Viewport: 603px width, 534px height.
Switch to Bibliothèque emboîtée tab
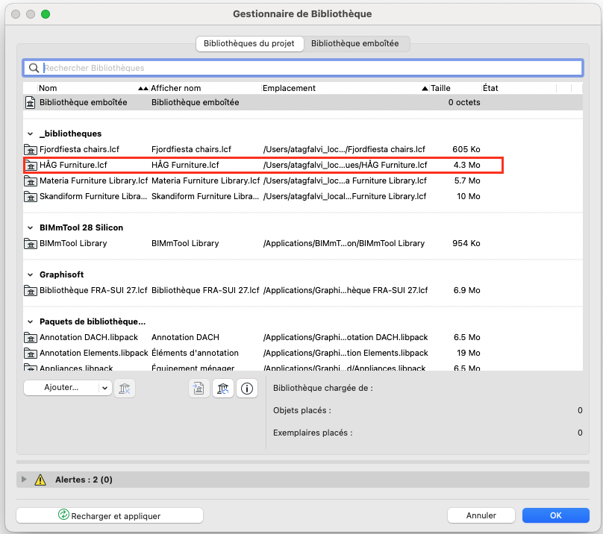355,43
